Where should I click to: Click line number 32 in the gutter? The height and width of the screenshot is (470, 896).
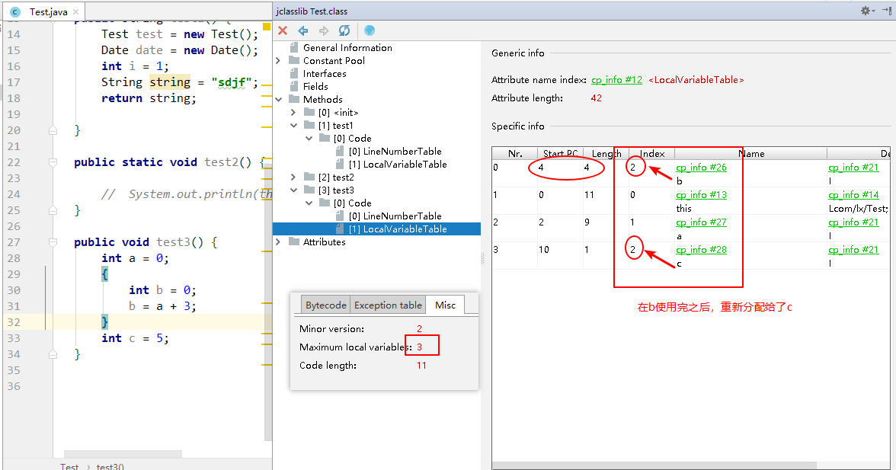tap(14, 322)
